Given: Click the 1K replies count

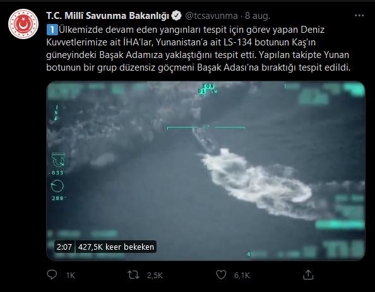Looking at the screenshot, I should 71,275.
